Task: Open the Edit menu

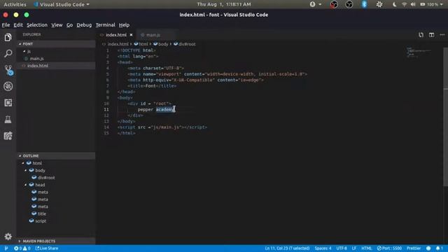Action: (18, 25)
